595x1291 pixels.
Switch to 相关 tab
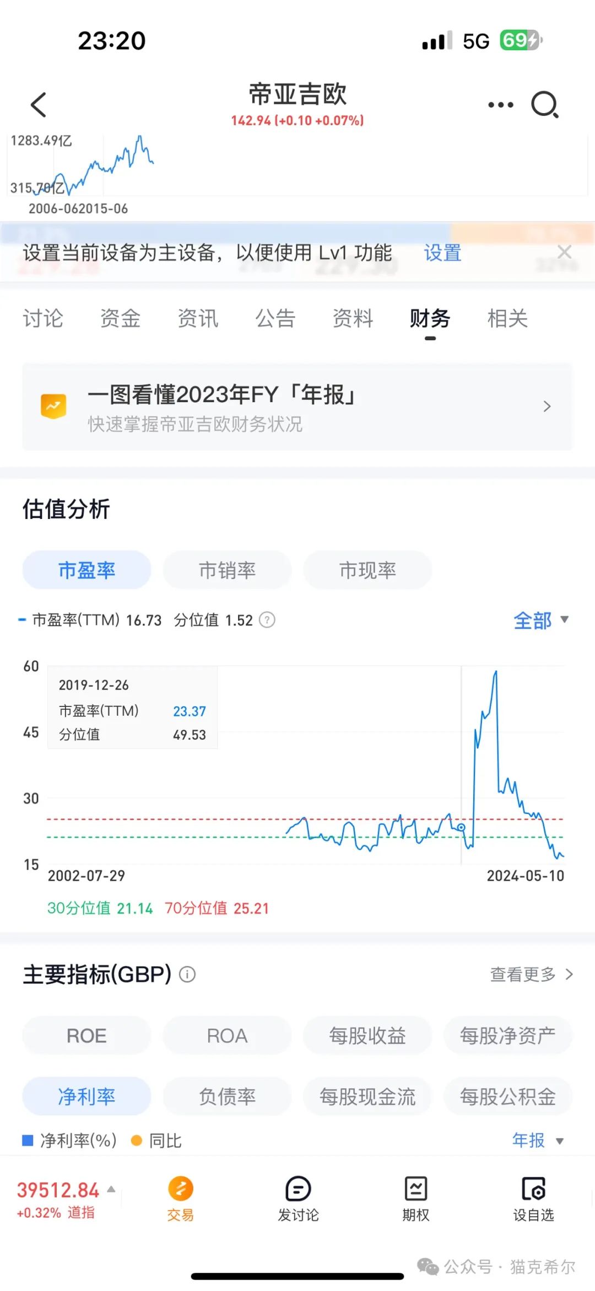(507, 318)
